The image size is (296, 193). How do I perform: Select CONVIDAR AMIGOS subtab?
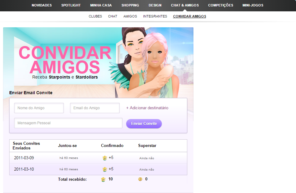coord(189,16)
